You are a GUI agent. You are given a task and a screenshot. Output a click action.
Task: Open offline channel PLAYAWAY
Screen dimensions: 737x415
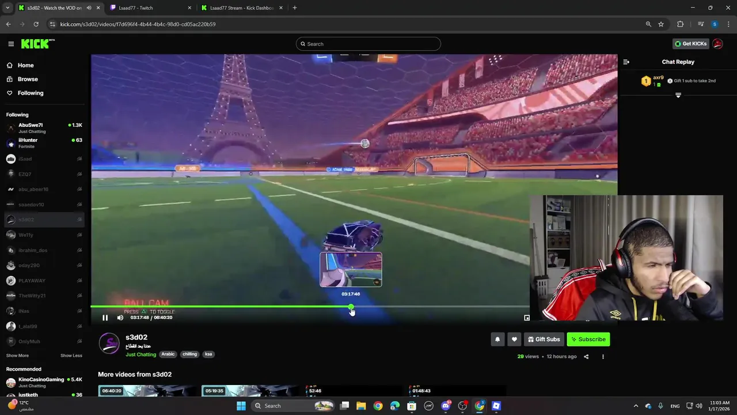(44, 281)
